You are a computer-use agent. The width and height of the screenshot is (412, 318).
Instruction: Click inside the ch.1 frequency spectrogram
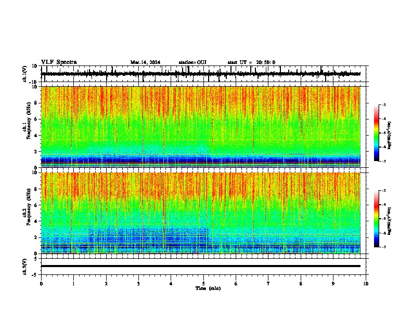201,127
